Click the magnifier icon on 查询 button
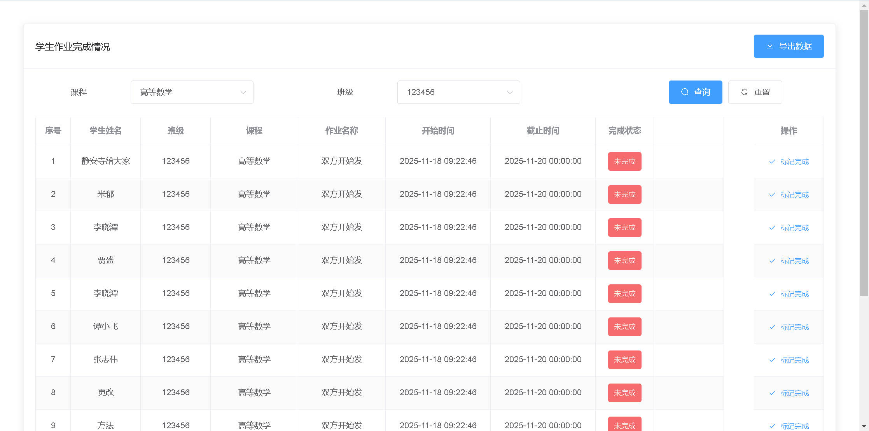Screen dimensions: 869x431 tap(685, 92)
